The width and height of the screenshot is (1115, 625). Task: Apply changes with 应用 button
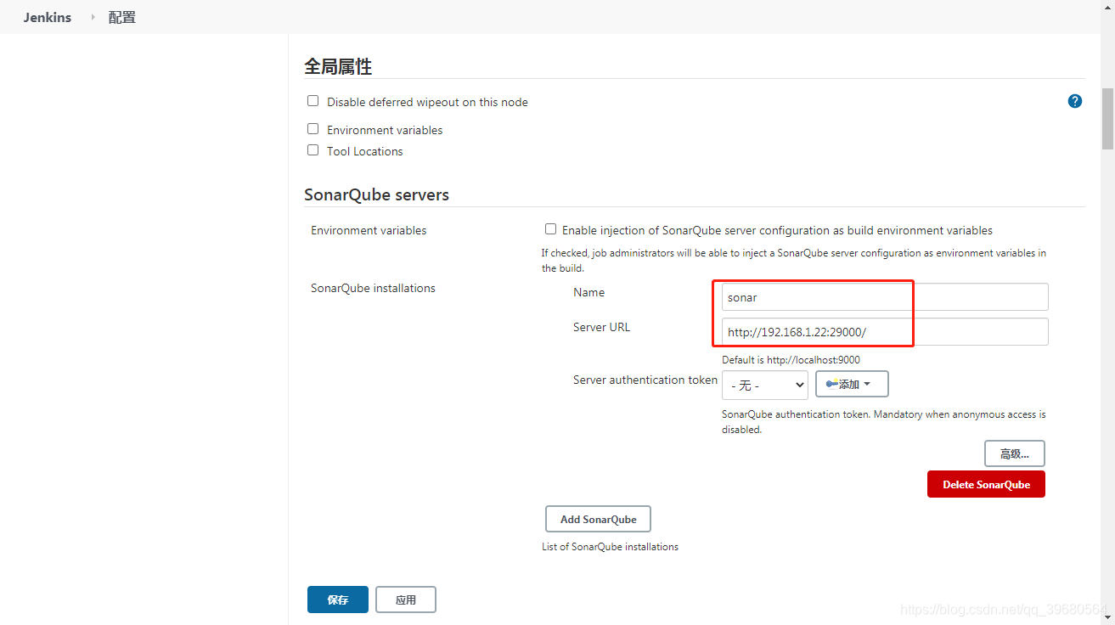point(406,600)
